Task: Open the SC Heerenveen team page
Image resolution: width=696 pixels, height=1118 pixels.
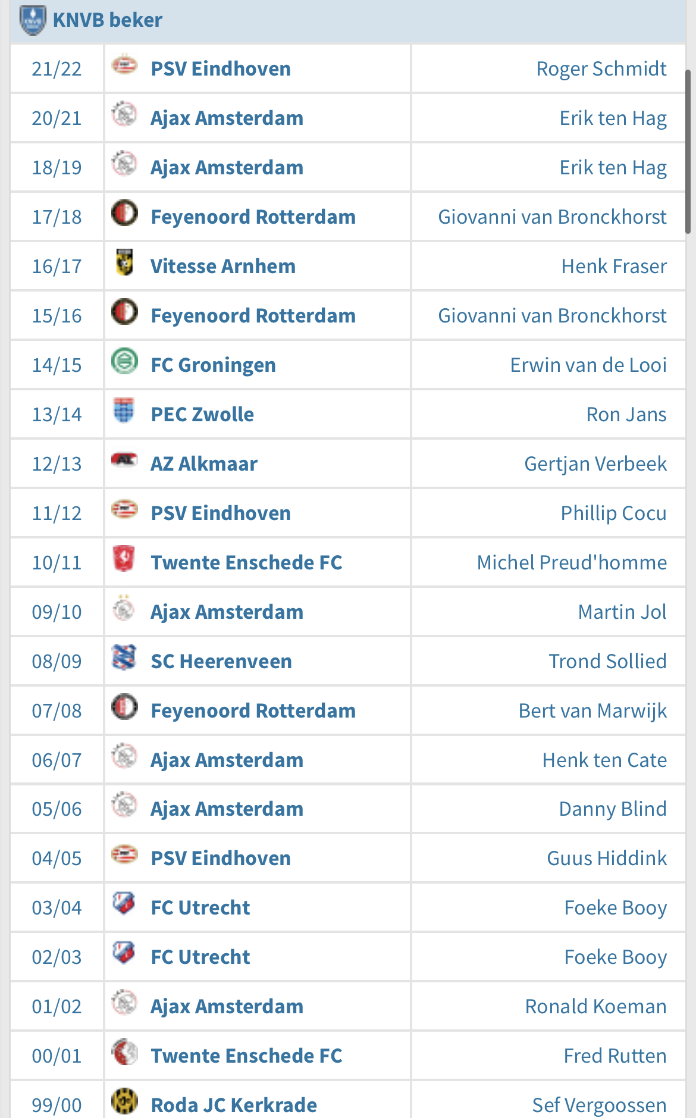Action: pyautogui.click(x=221, y=661)
